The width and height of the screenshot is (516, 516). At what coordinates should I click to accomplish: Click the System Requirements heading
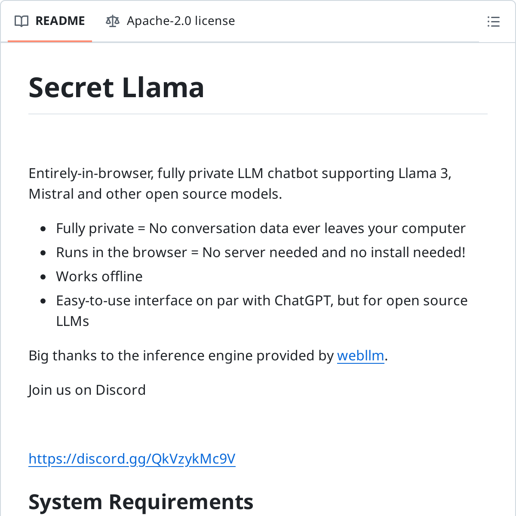[141, 502]
